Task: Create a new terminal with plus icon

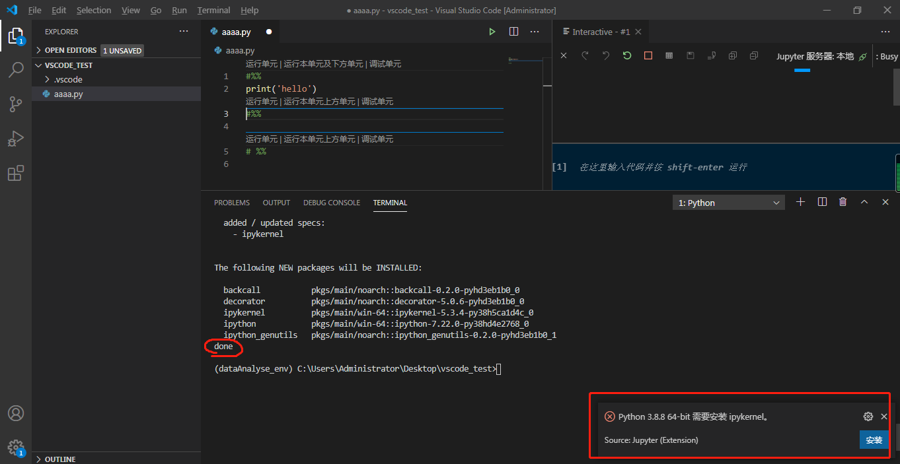Action: click(x=801, y=202)
